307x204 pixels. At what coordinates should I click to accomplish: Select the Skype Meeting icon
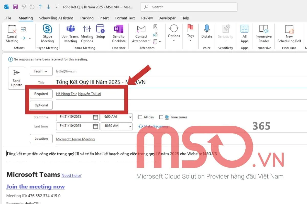tap(47, 33)
